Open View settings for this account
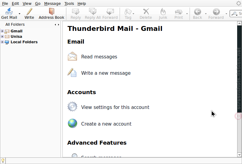 click(x=115, y=107)
